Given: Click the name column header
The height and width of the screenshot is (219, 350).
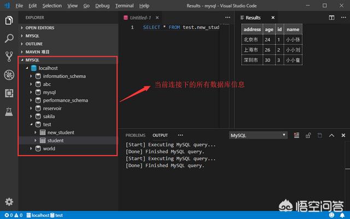Looking at the screenshot, I should [293, 29].
